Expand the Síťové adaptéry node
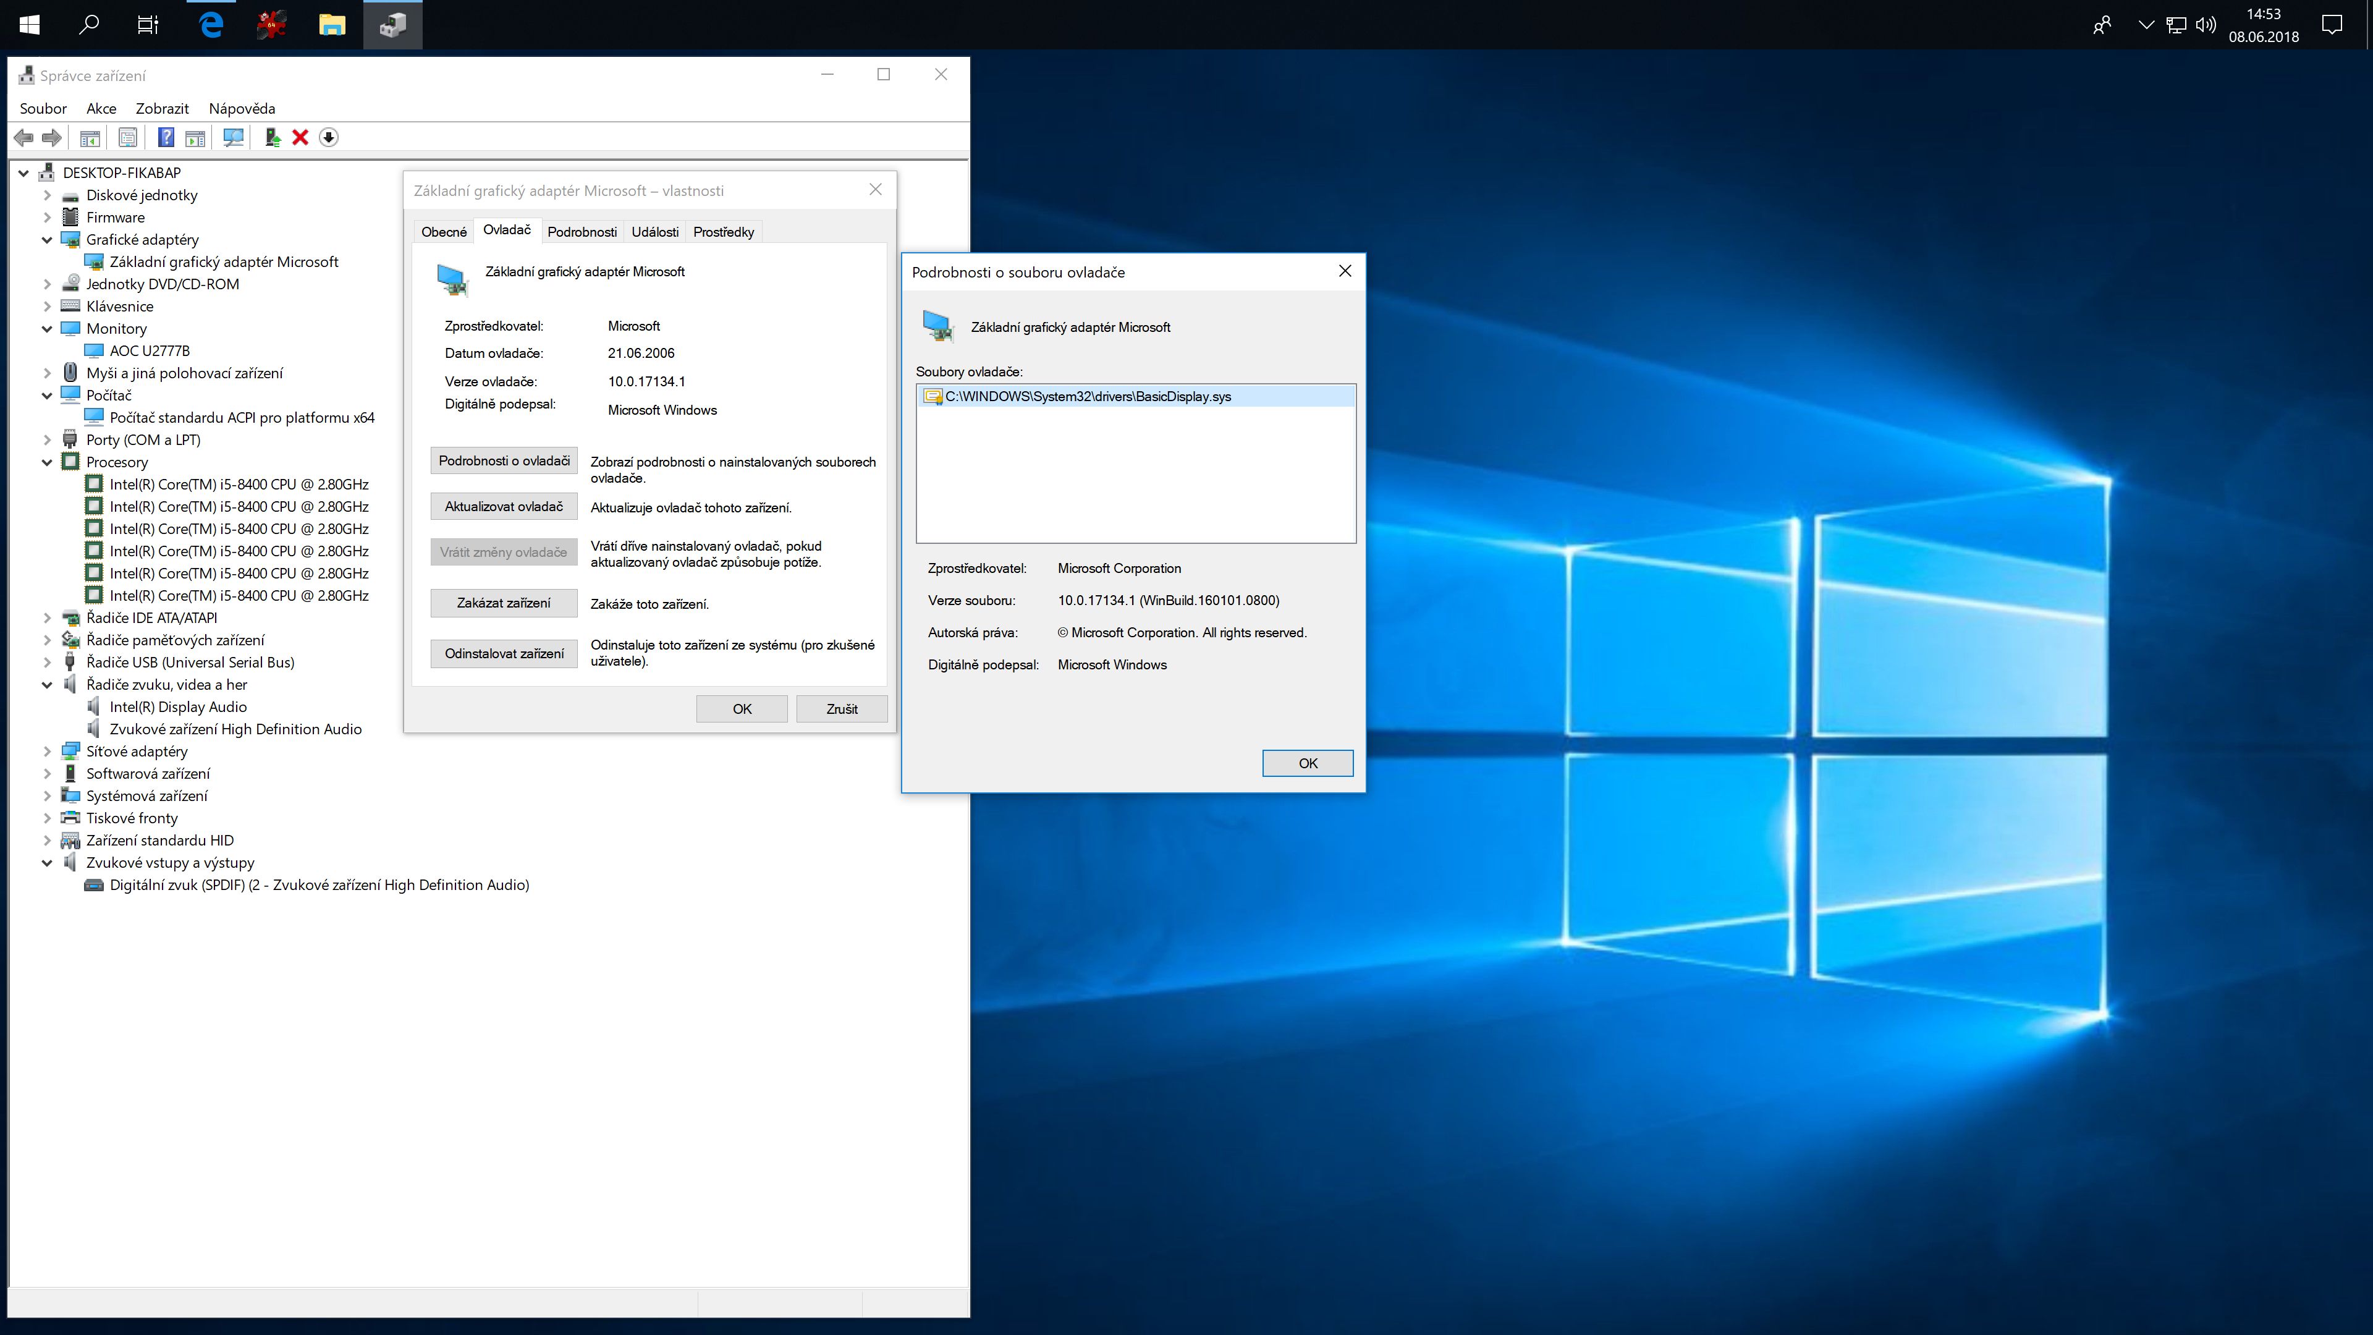This screenshot has height=1335, width=2373. pyautogui.click(x=47, y=752)
